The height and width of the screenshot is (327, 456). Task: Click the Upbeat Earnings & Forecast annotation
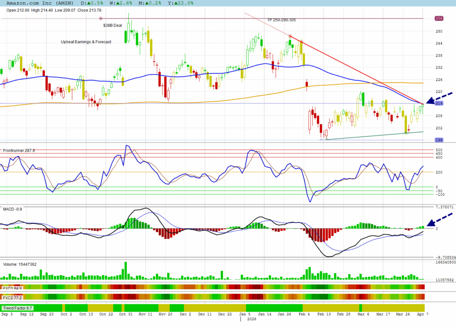(x=86, y=42)
